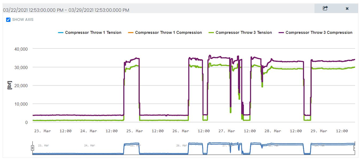Click the date range header text
This screenshot has height=160, width=361.
[x=66, y=10]
